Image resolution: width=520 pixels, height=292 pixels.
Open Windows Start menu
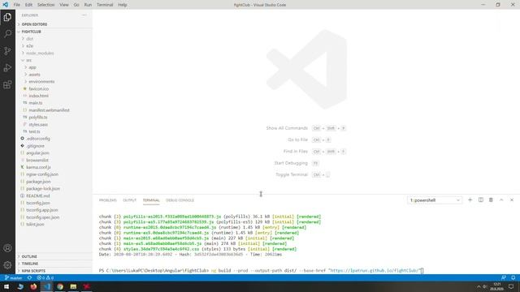pos(6,286)
